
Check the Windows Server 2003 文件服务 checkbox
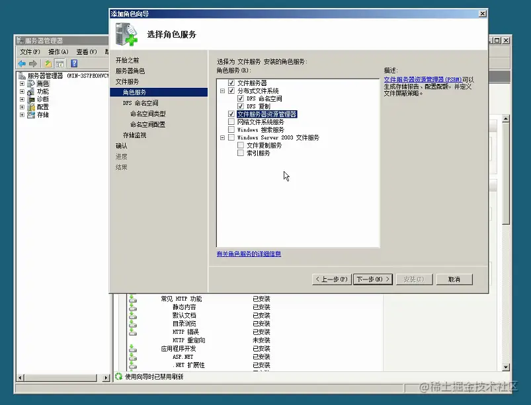pyautogui.click(x=231, y=137)
